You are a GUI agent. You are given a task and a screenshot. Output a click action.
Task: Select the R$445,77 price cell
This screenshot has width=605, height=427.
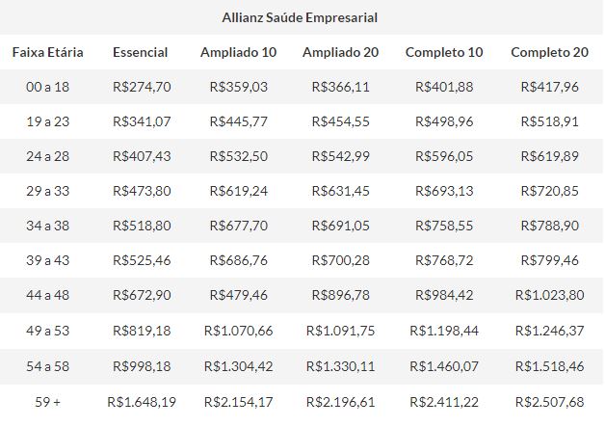238,121
